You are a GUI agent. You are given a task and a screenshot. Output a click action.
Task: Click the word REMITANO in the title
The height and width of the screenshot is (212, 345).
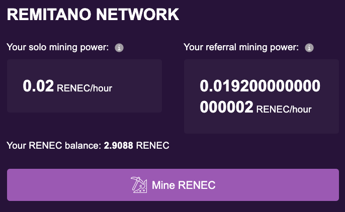(49, 15)
